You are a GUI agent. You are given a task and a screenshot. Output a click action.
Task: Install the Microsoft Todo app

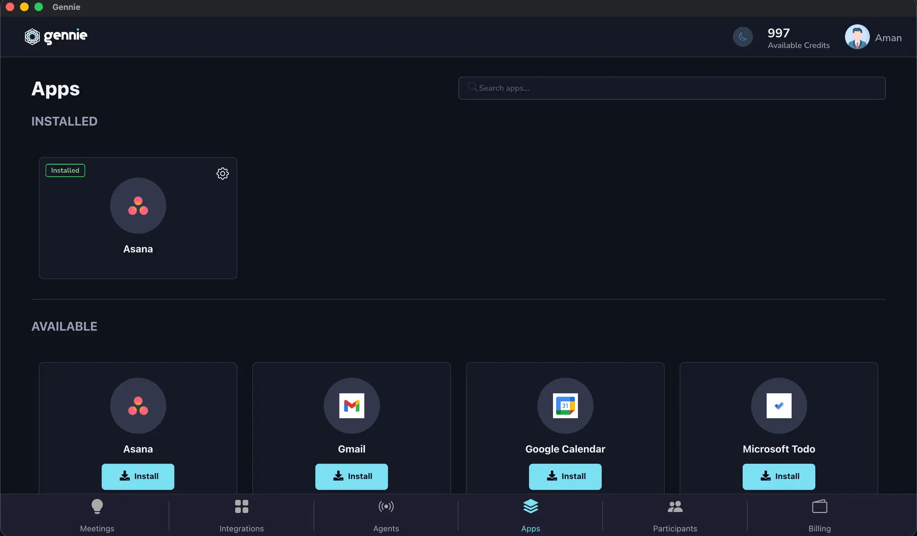pos(779,476)
